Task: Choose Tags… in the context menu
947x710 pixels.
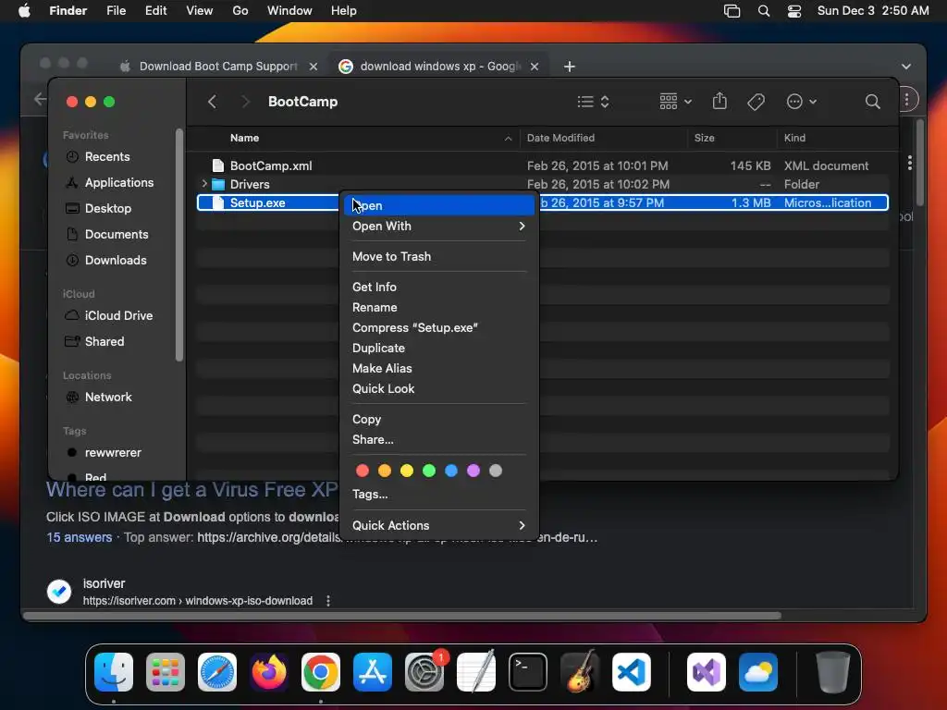Action: 439,494
